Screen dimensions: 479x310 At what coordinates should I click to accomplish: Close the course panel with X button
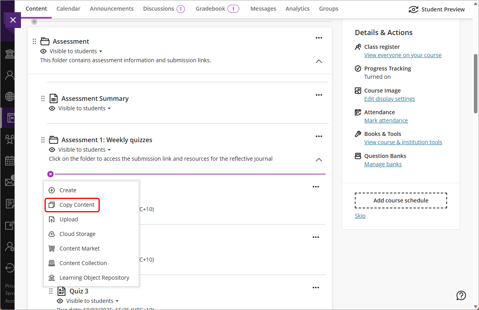tap(13, 20)
